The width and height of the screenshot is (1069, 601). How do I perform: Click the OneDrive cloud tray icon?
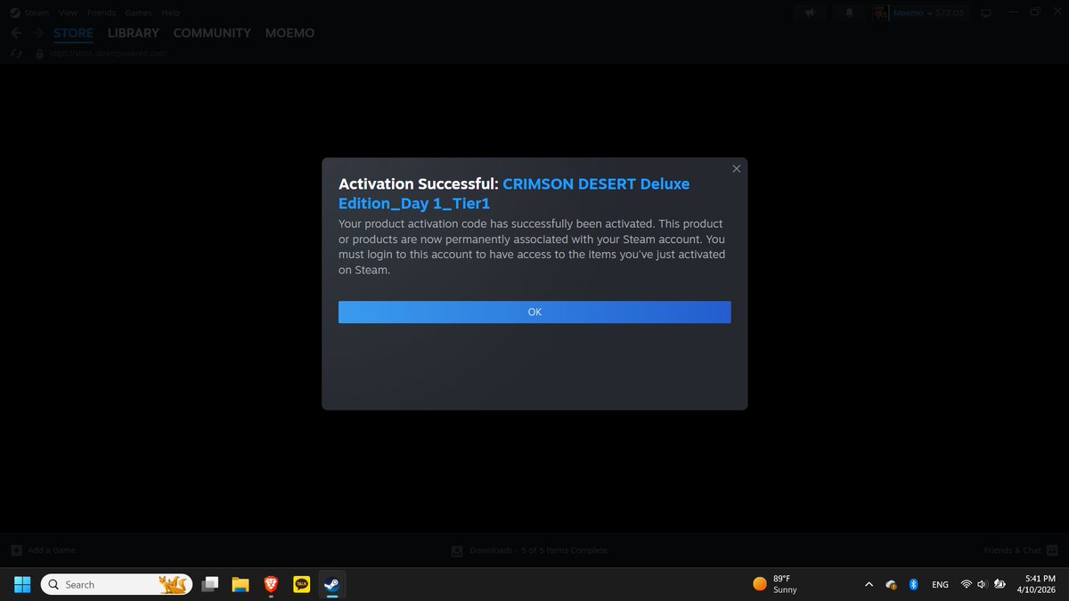click(x=891, y=584)
